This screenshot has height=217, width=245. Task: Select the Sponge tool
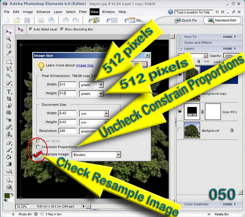[9, 187]
